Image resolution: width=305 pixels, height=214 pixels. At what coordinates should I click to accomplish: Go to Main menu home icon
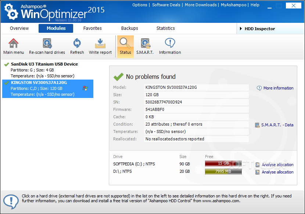pyautogui.click(x=14, y=43)
